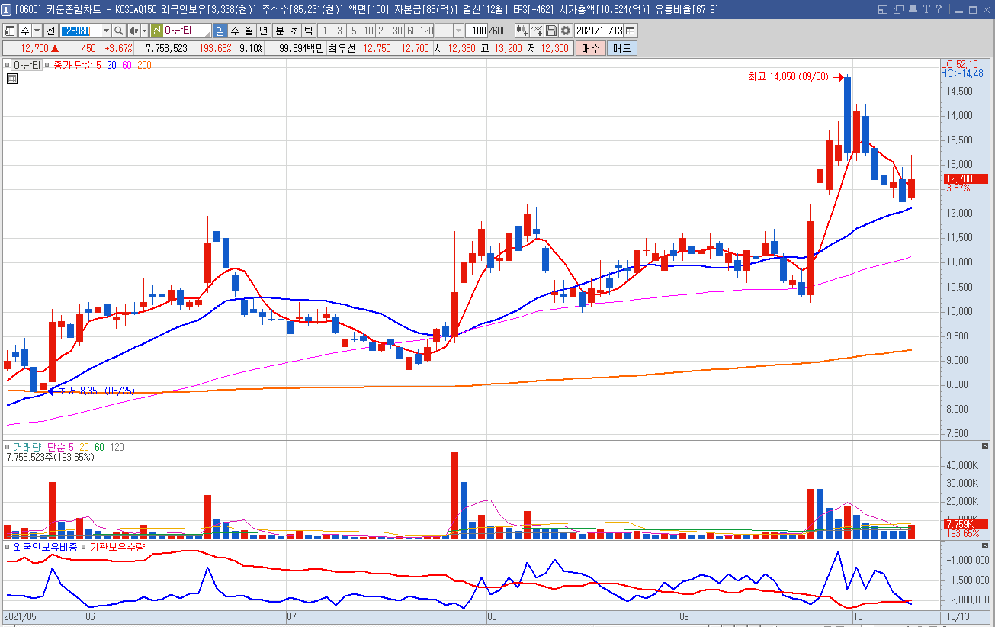995x627 pixels.
Task: Select interval 20 button
Action: [x=383, y=31]
